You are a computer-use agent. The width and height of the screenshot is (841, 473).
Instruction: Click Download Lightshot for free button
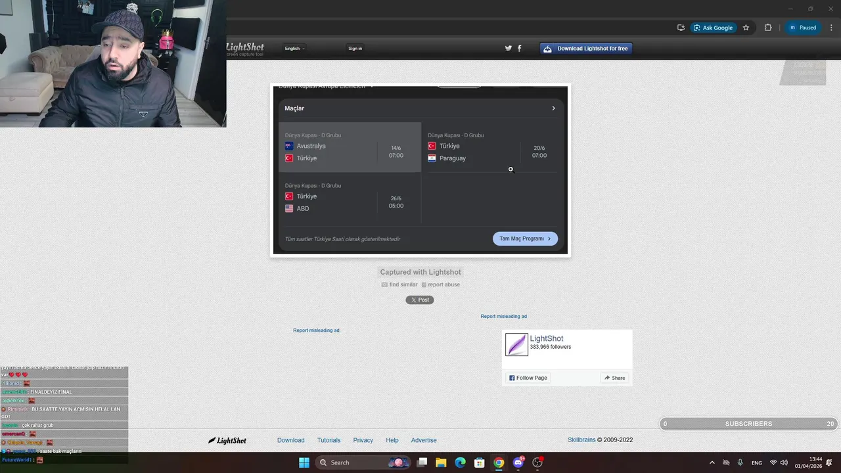coord(586,48)
